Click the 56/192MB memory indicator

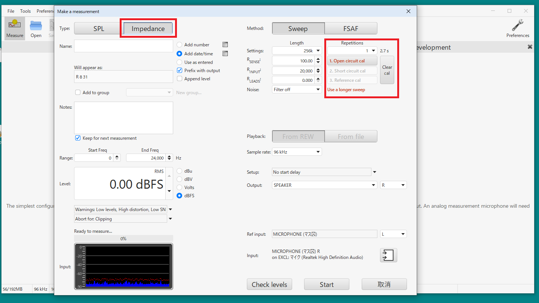coord(13,289)
